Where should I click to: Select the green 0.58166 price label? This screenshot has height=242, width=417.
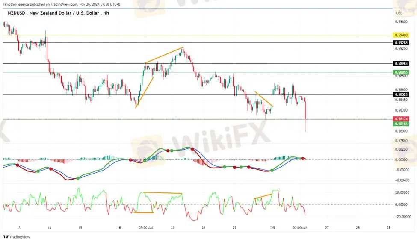click(401, 124)
